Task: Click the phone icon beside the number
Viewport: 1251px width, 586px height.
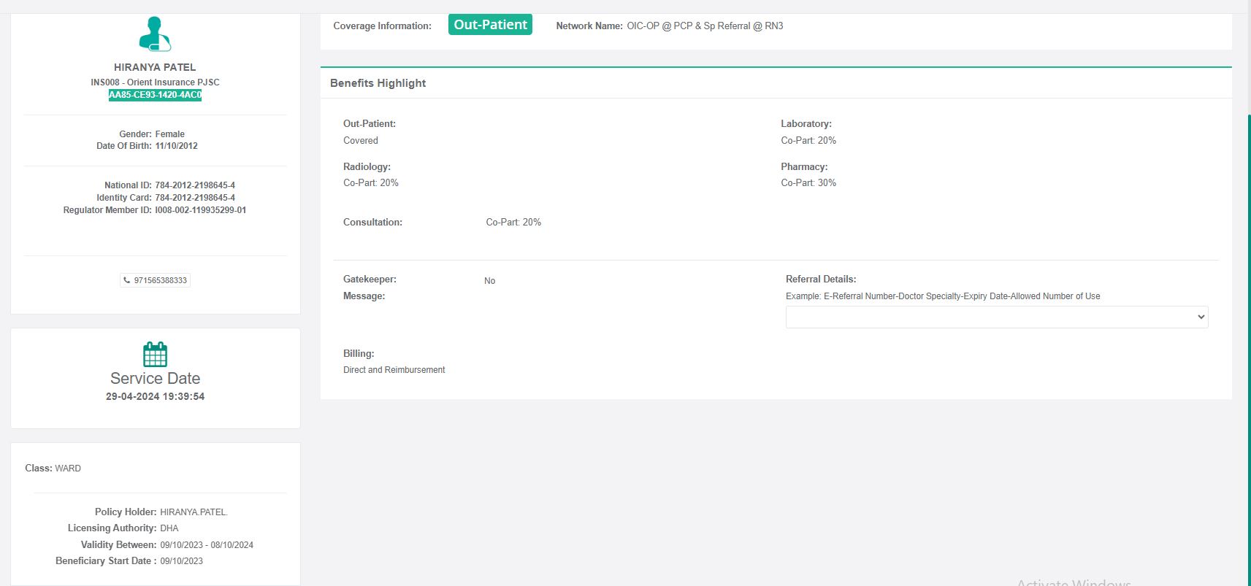Action: pyautogui.click(x=127, y=280)
